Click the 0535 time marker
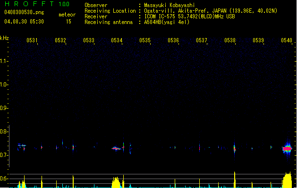The width and height of the screenshot is (297, 188). 145,40
